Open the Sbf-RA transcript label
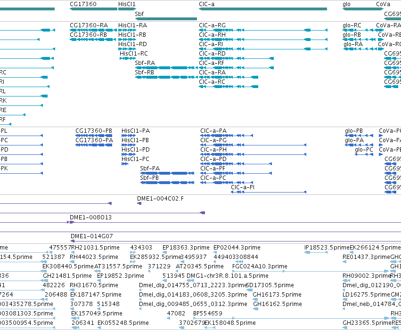 pos(145,63)
